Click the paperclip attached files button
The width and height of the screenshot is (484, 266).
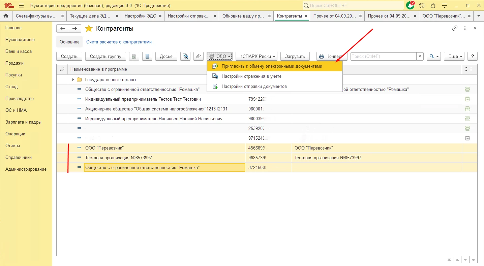tap(199, 57)
